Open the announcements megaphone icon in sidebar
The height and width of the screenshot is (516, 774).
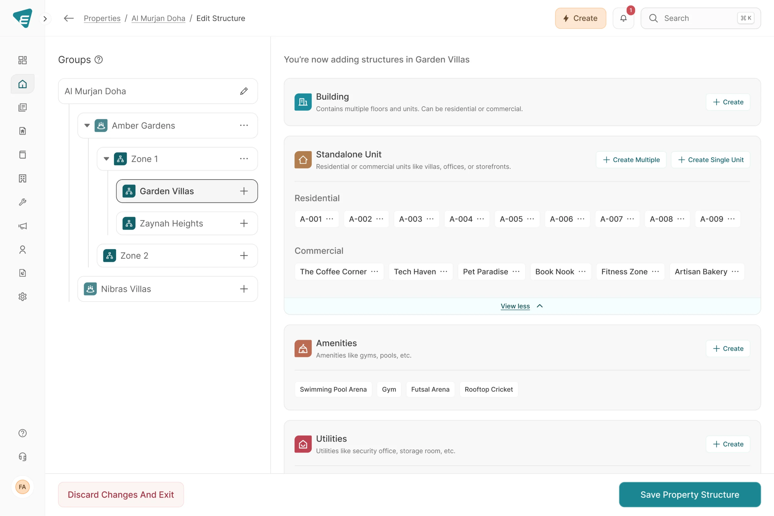click(x=22, y=226)
